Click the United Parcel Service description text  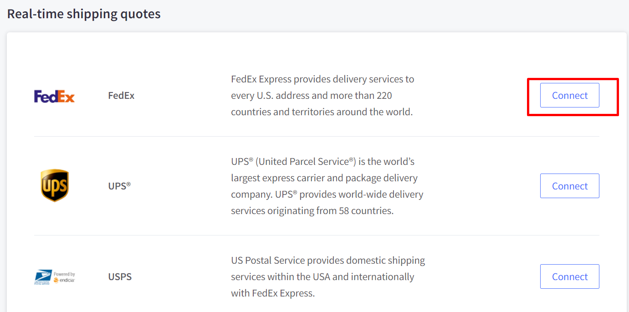[327, 186]
